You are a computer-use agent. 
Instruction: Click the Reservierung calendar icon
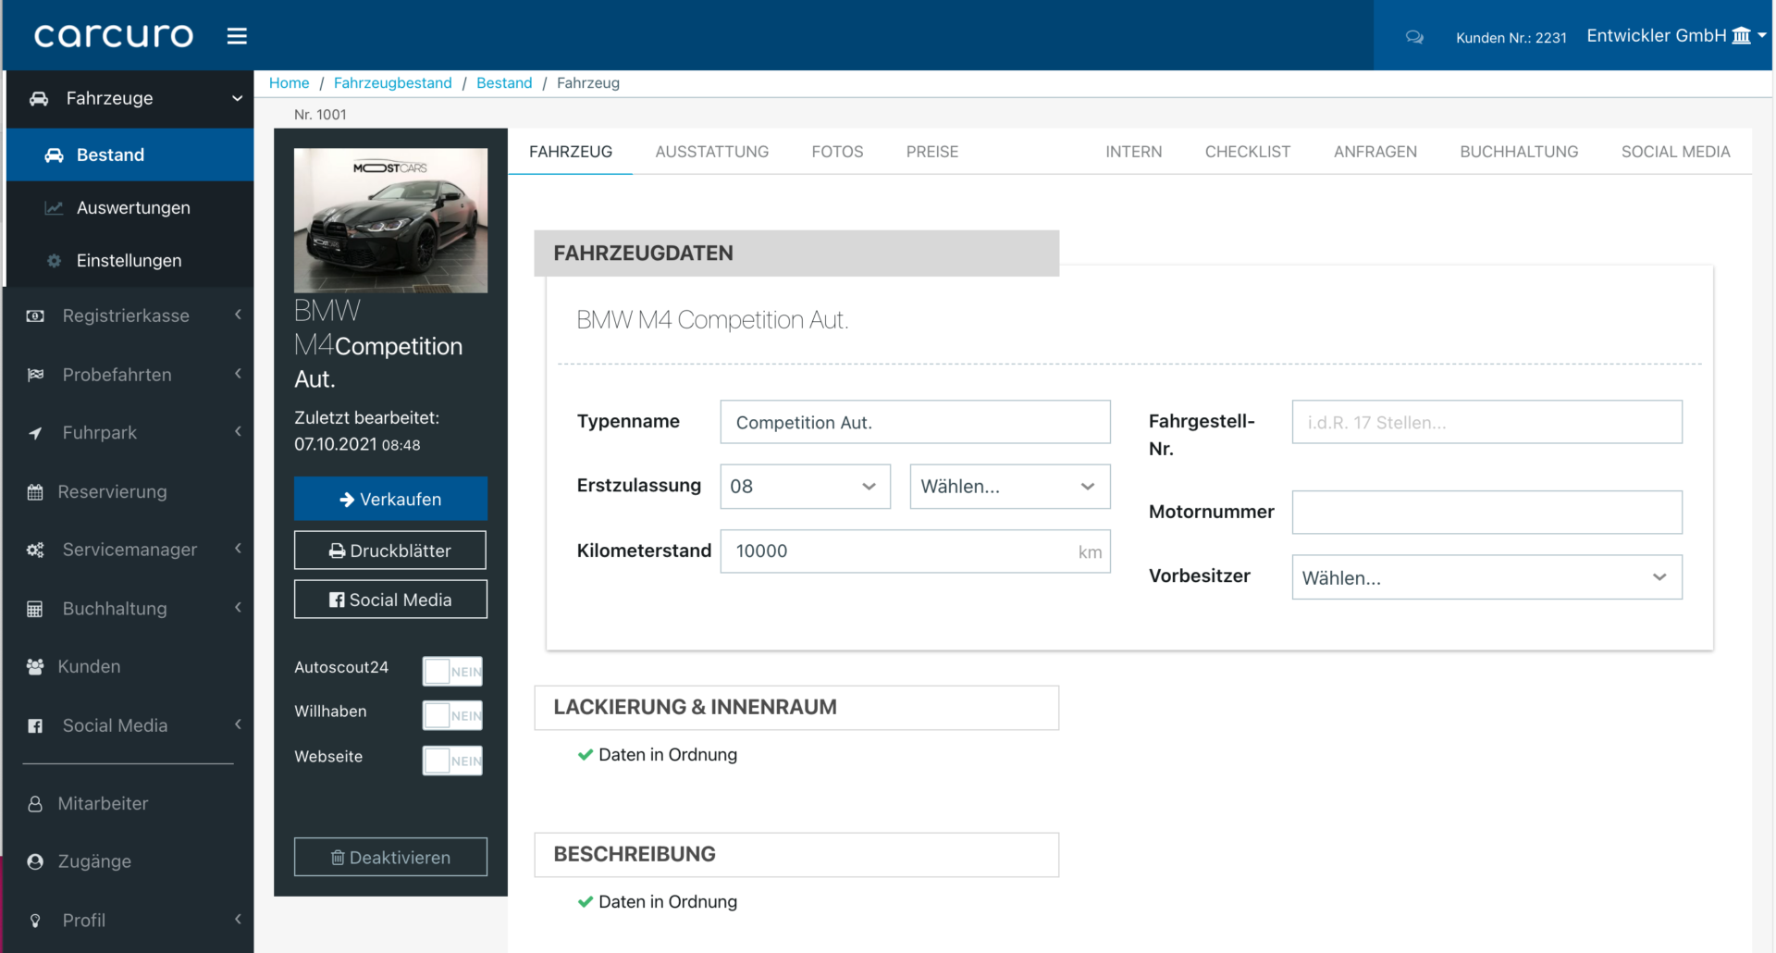coord(35,492)
